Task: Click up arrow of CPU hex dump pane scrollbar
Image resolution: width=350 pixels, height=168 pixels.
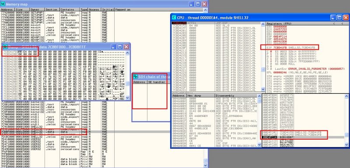Action: (x=259, y=96)
